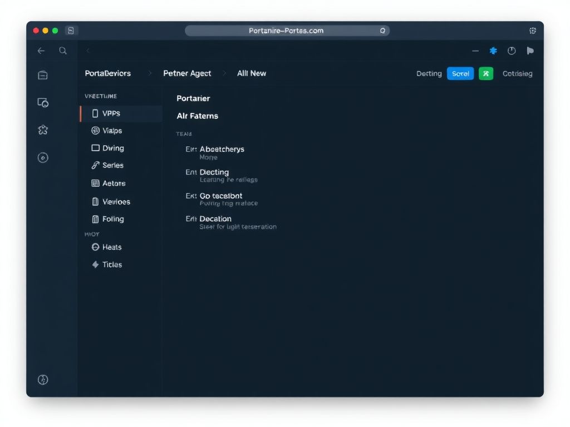Click the back arrow in the toolbar
The image size is (570, 427).
[x=41, y=51]
